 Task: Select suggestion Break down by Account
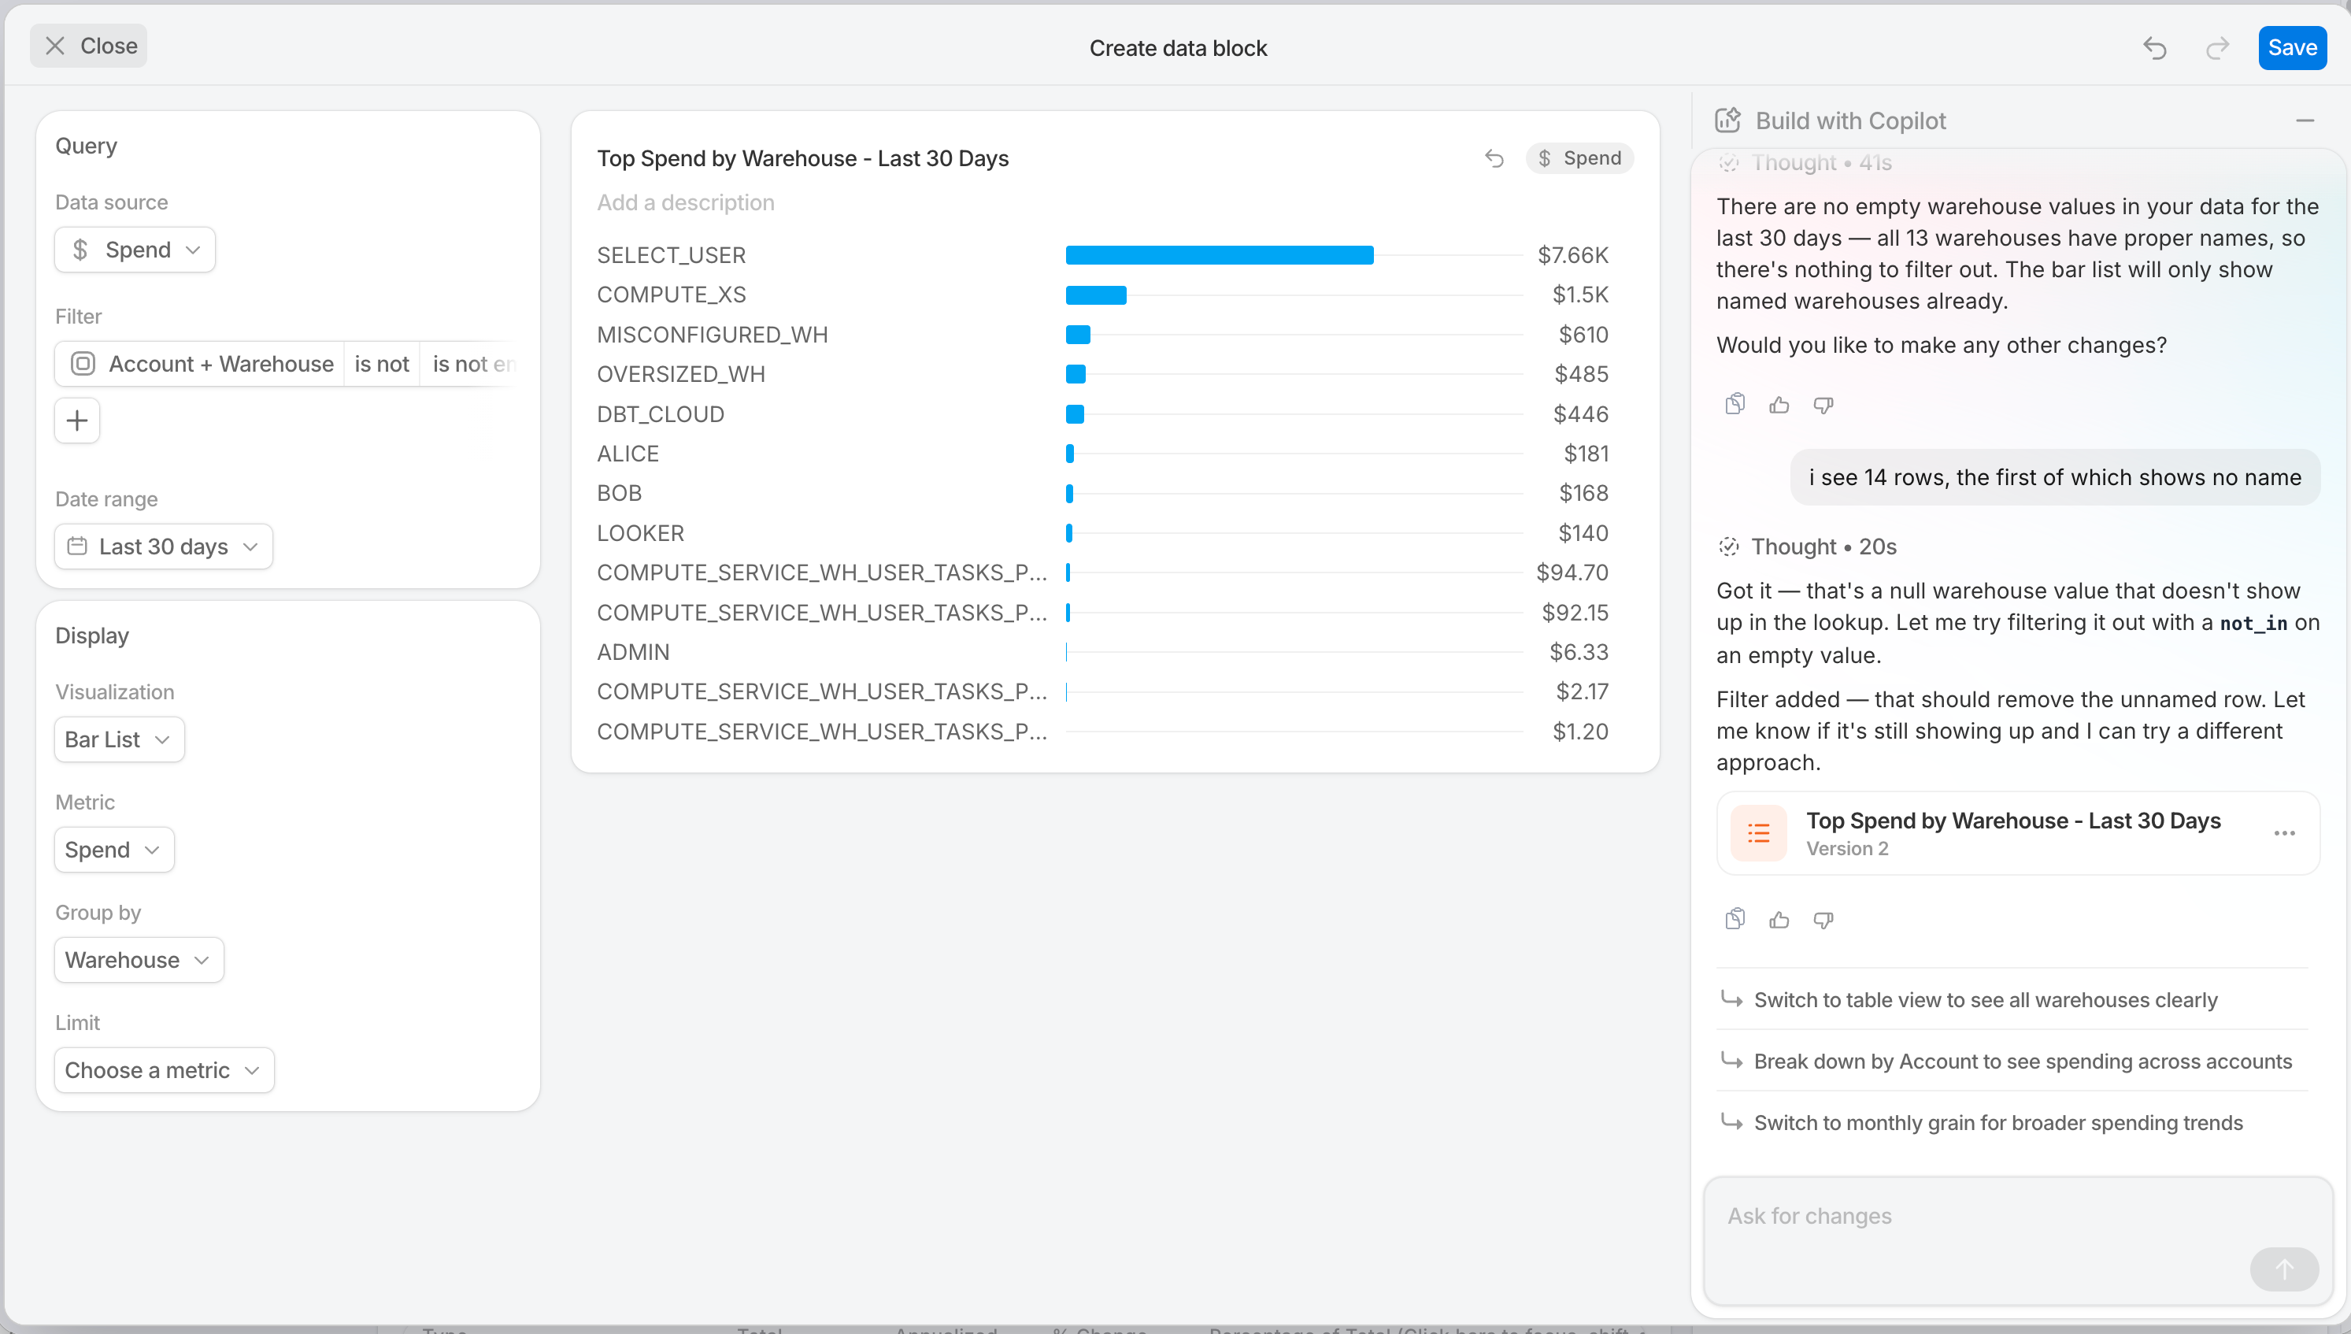click(2021, 1061)
